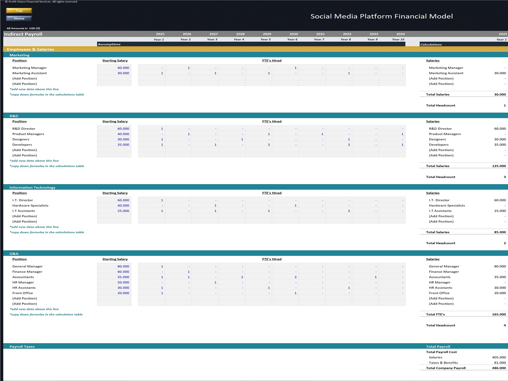The height and width of the screenshot is (381, 508).
Task: Click the 'Year 10' column header
Action: (398, 39)
